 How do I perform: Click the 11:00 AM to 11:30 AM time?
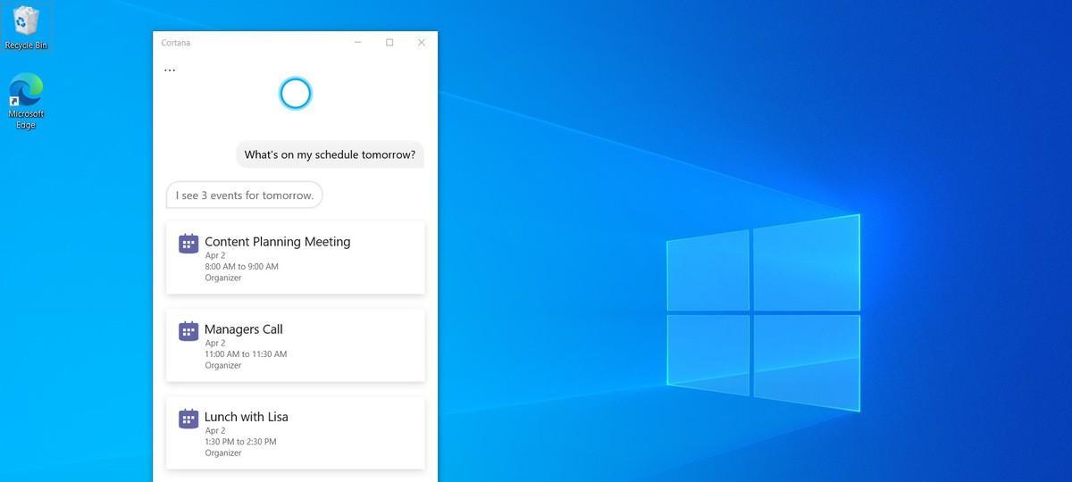(x=246, y=353)
